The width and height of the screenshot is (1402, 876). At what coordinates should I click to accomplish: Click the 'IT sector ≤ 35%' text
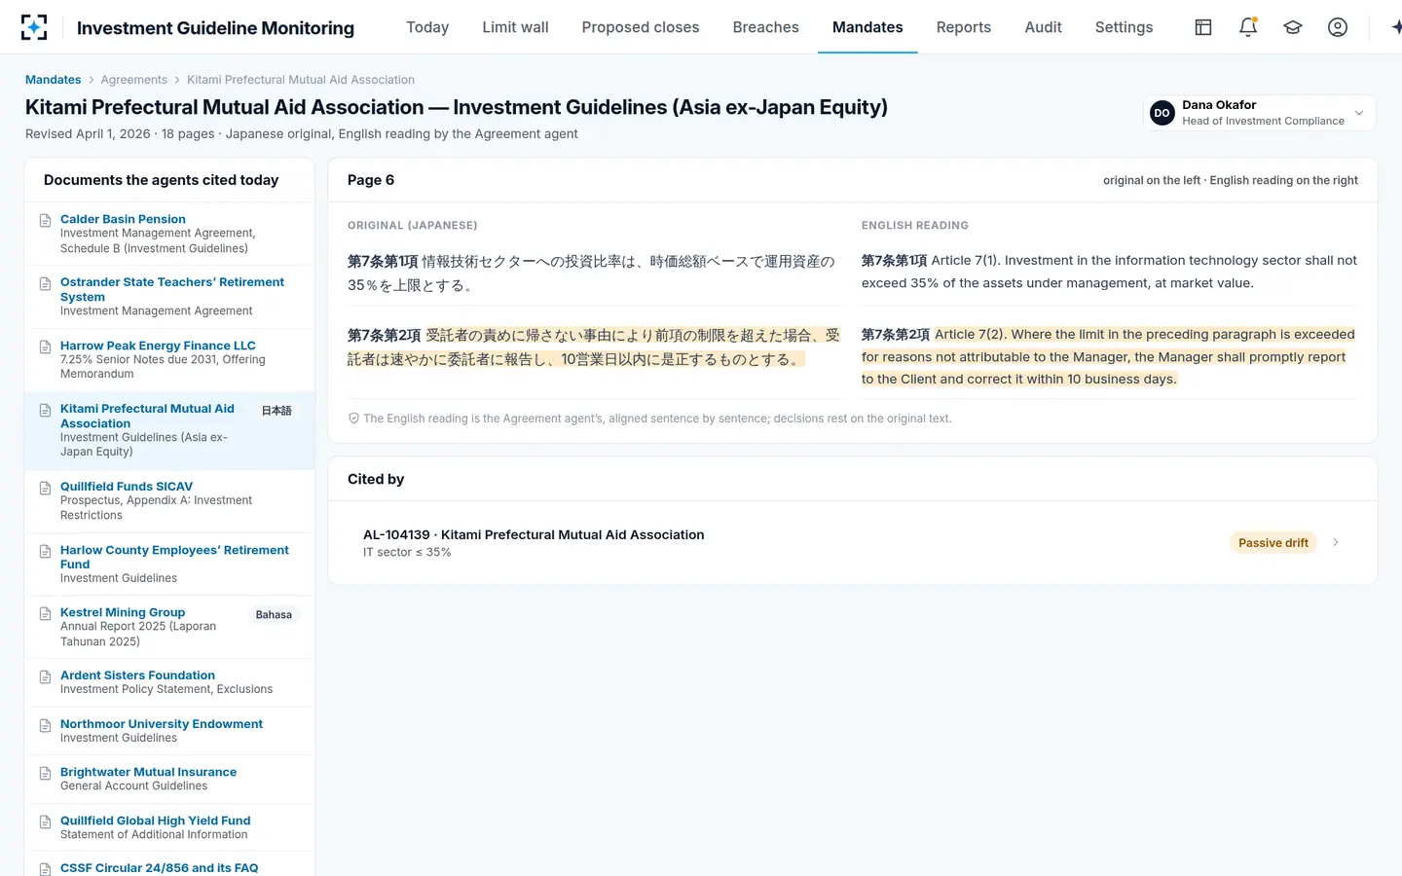tap(407, 552)
